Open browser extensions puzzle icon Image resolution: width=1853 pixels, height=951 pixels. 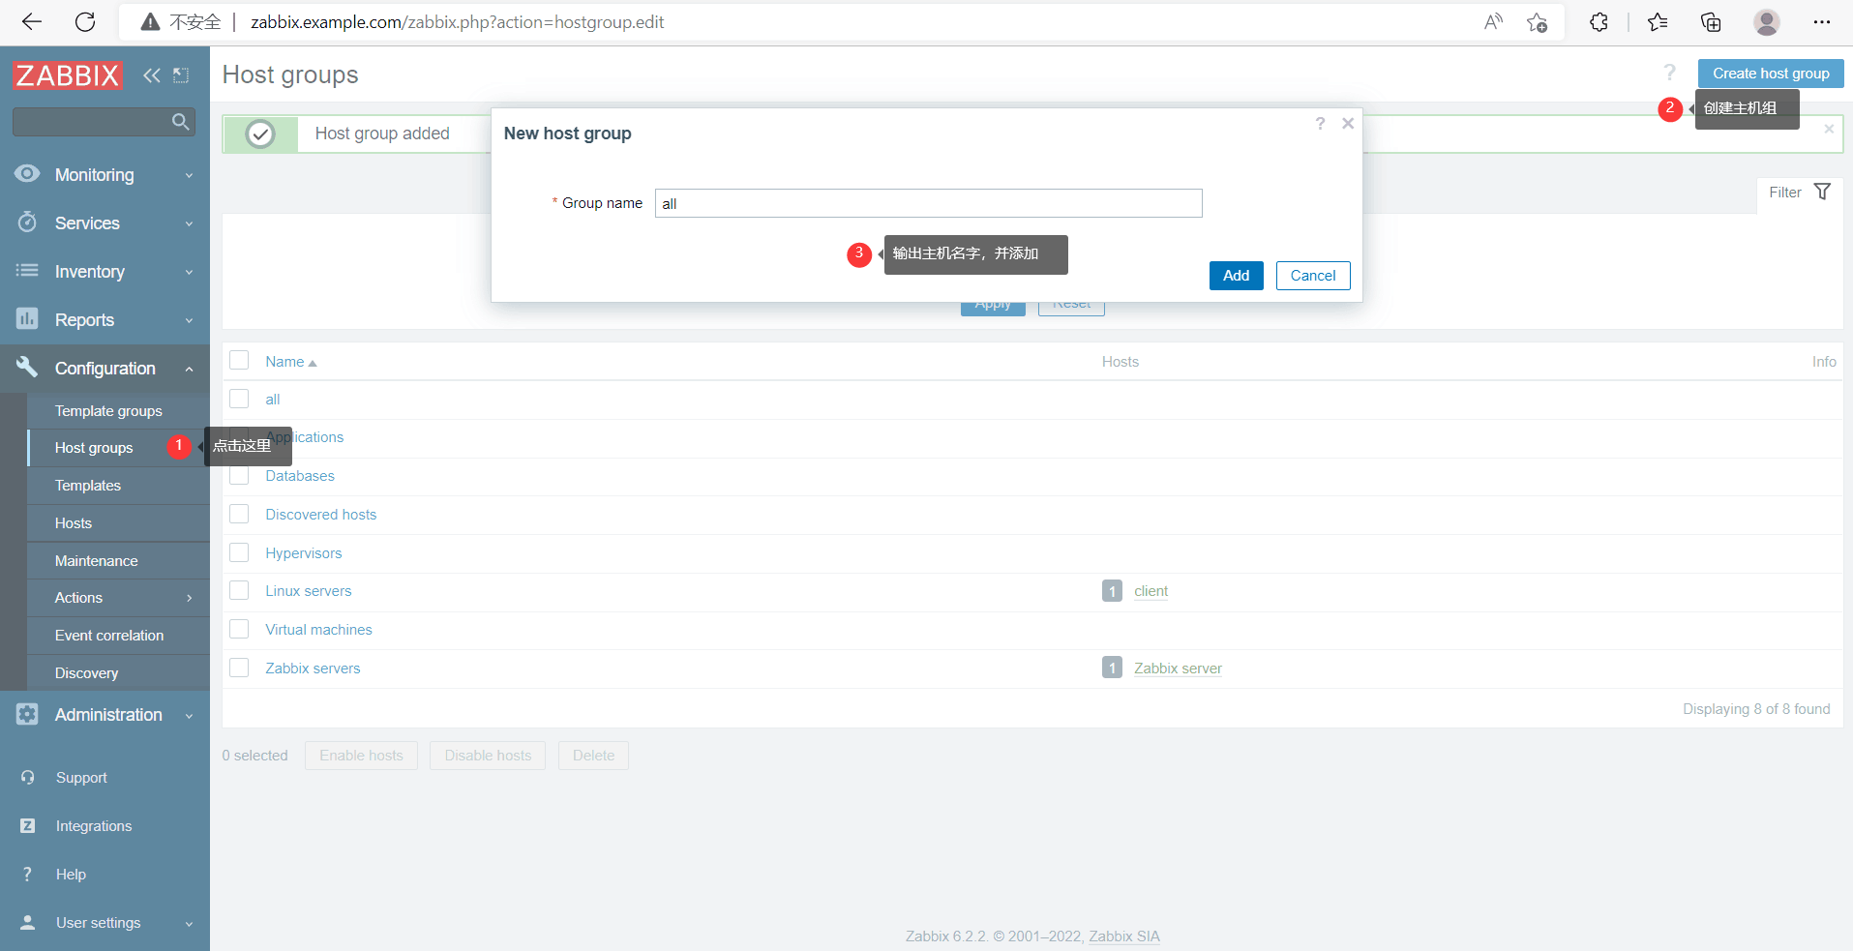(1599, 22)
